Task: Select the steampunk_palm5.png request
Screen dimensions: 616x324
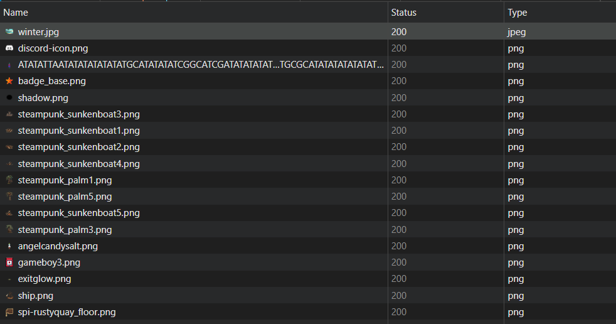Action: pyautogui.click(x=65, y=197)
